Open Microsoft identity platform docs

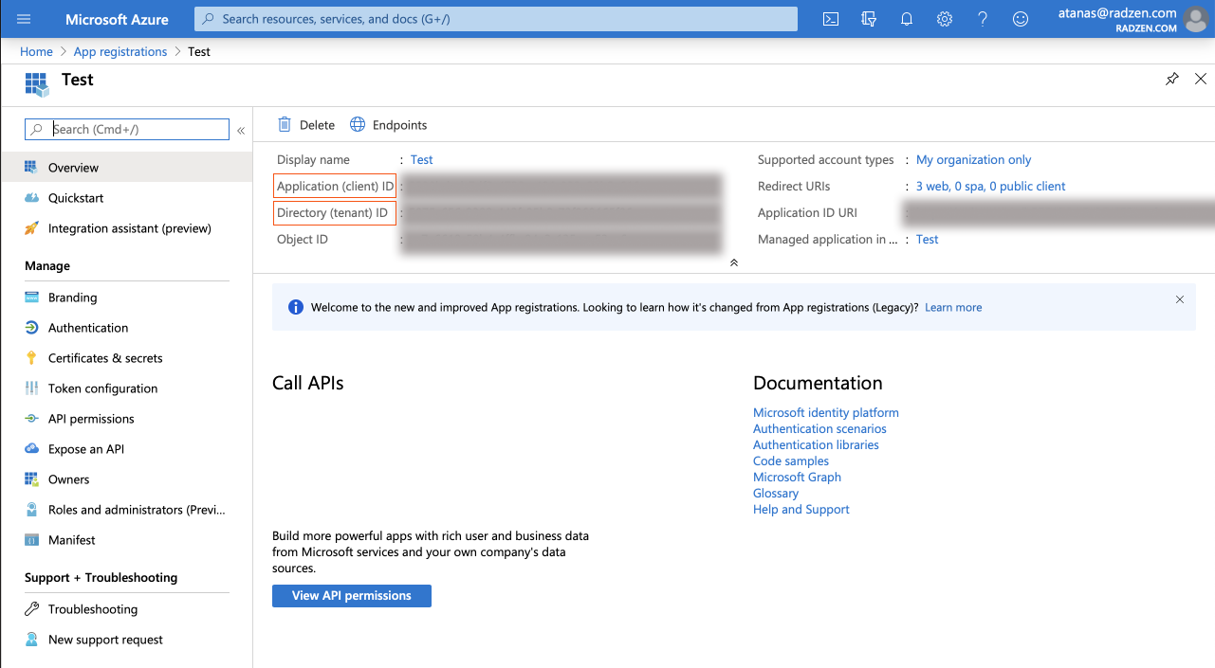(x=826, y=413)
